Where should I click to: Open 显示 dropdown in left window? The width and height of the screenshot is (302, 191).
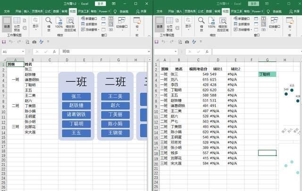pyautogui.click(x=36, y=24)
